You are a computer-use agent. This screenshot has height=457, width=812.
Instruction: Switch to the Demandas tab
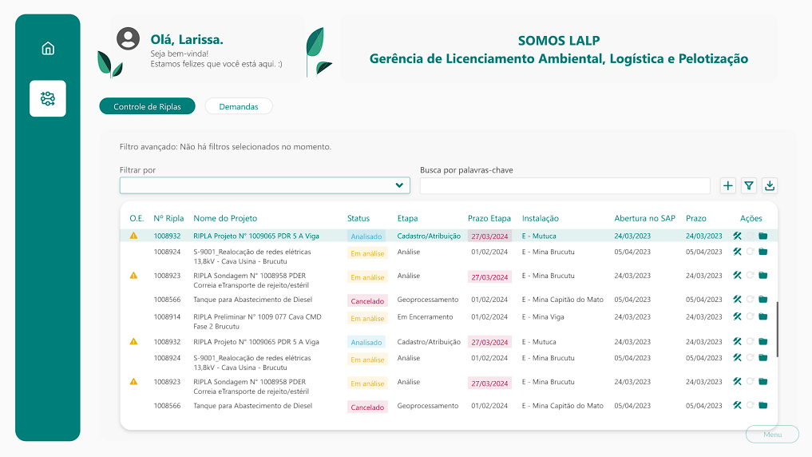239,106
